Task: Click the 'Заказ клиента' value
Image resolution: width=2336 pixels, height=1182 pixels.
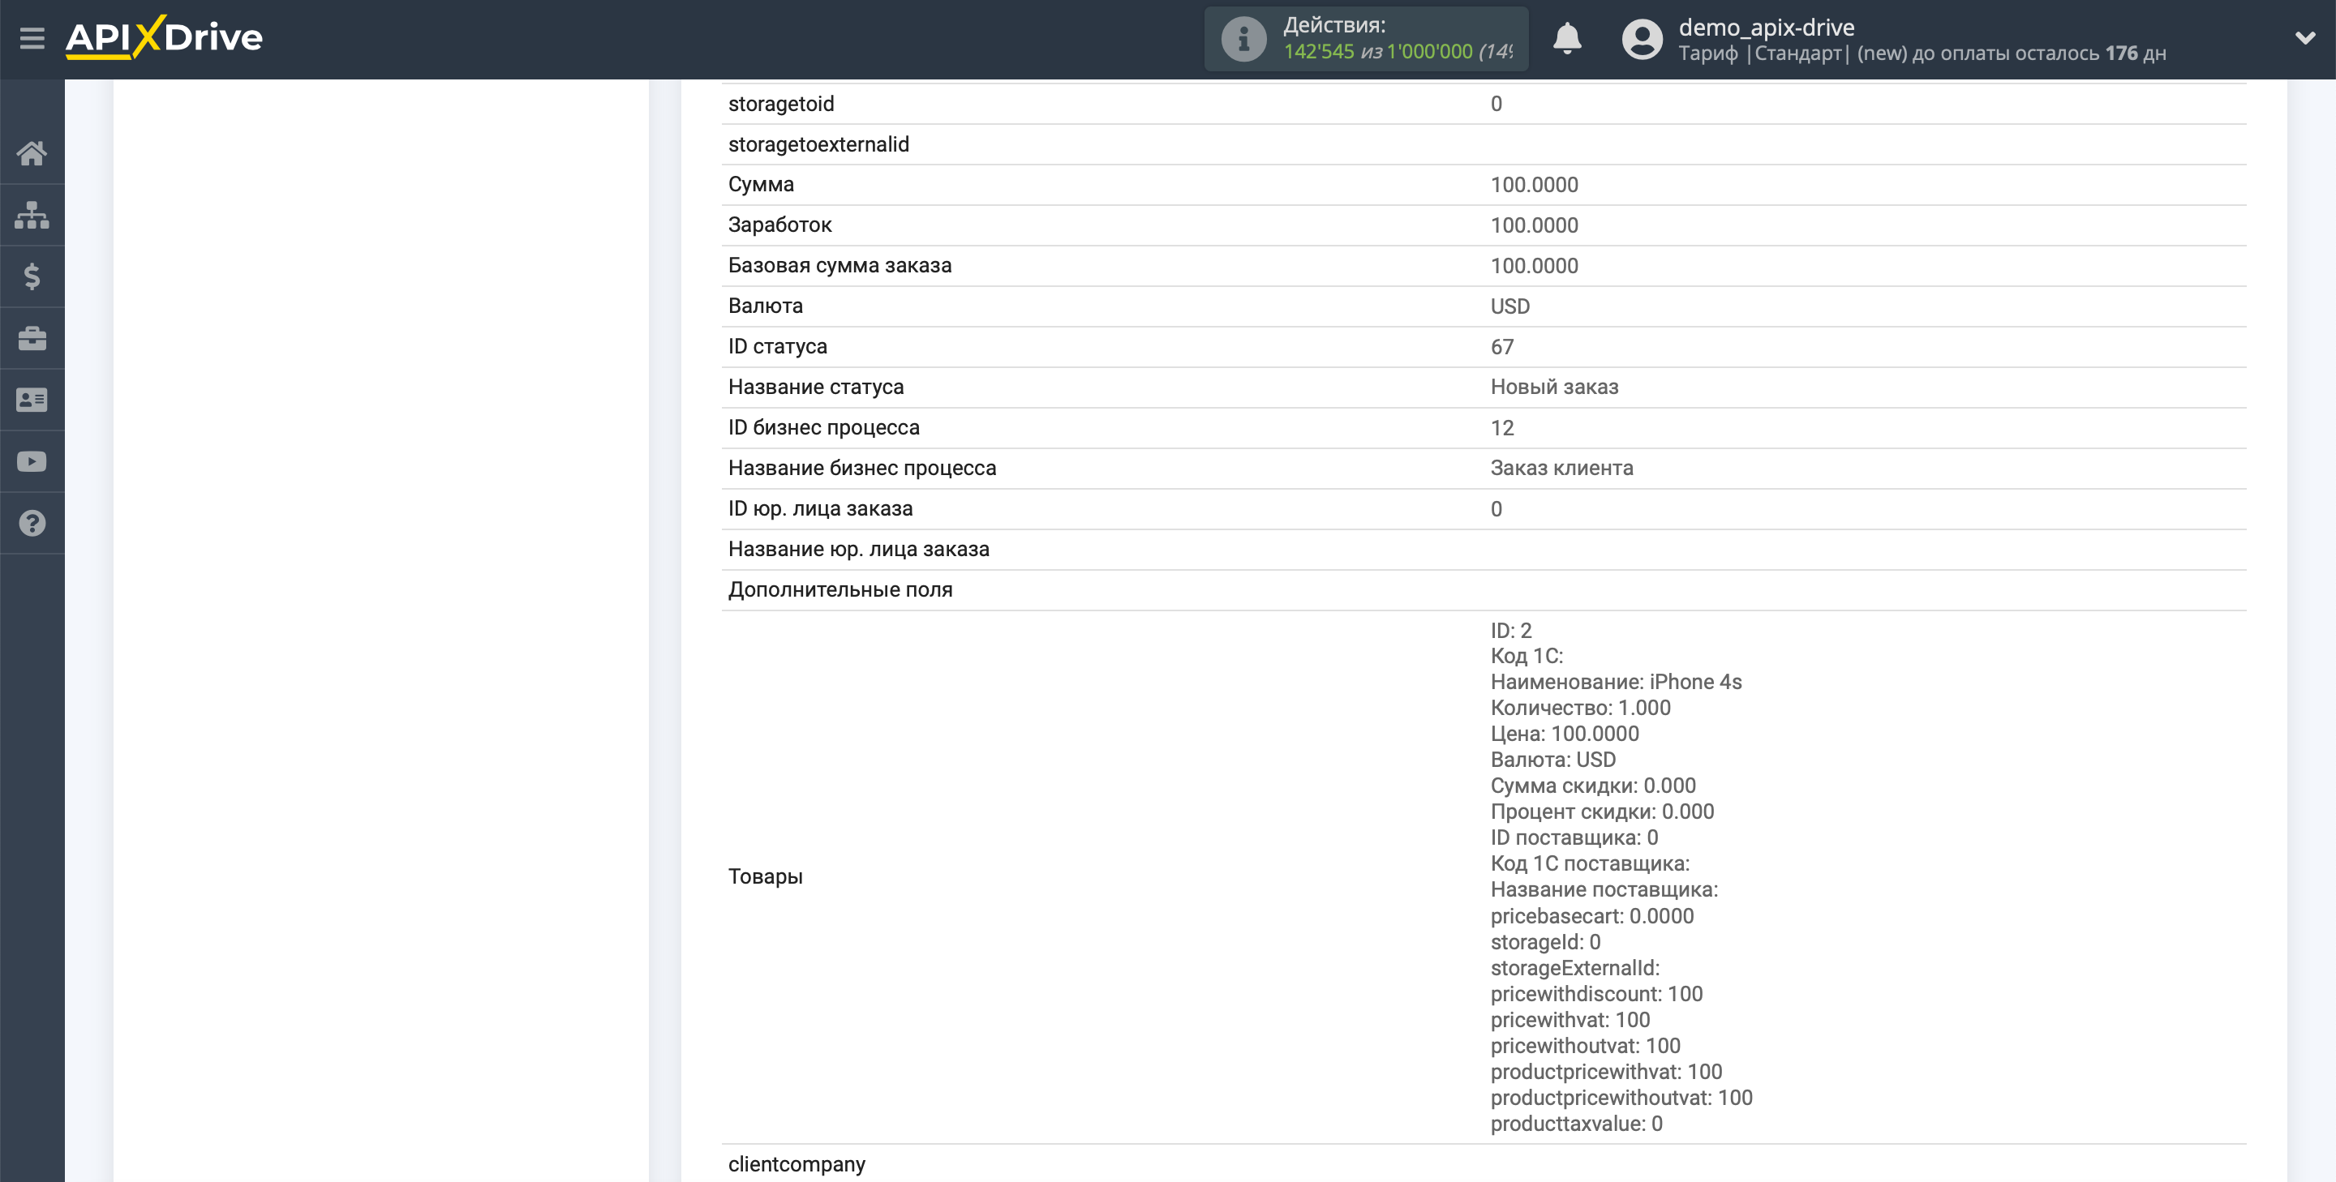Action: point(1561,468)
